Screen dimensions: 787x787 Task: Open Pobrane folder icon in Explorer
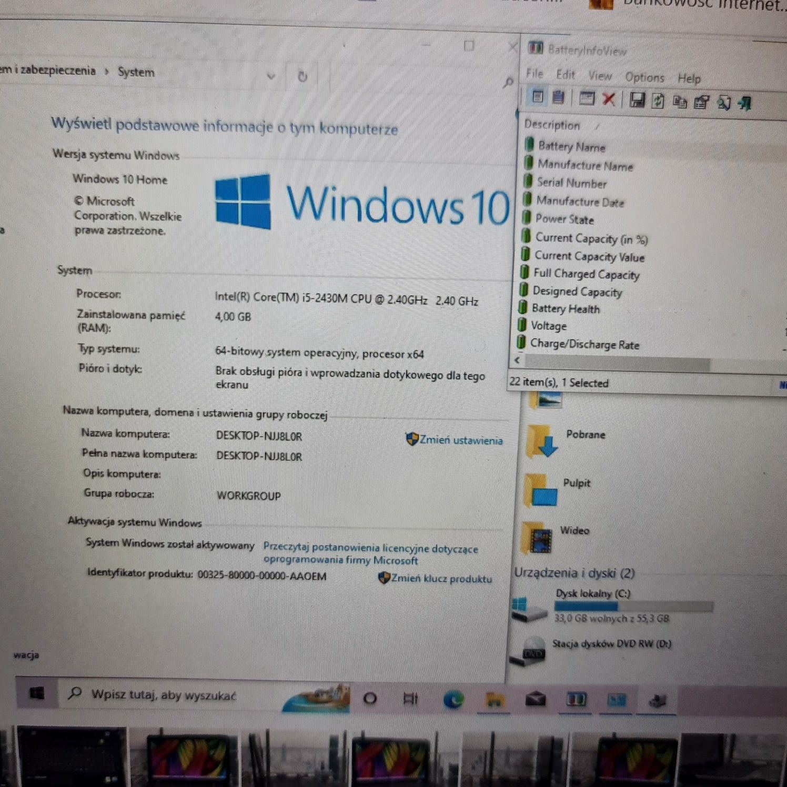click(542, 440)
